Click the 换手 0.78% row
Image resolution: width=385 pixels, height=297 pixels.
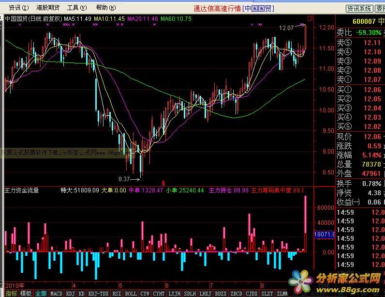[x=360, y=184]
